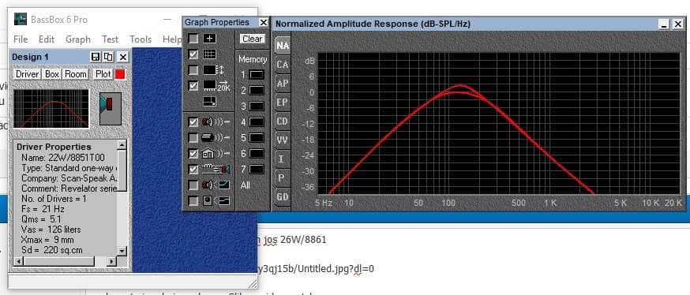Toggle the 20K frequency range checkbox
Viewport: 690px width, 295px height.
[x=193, y=86]
